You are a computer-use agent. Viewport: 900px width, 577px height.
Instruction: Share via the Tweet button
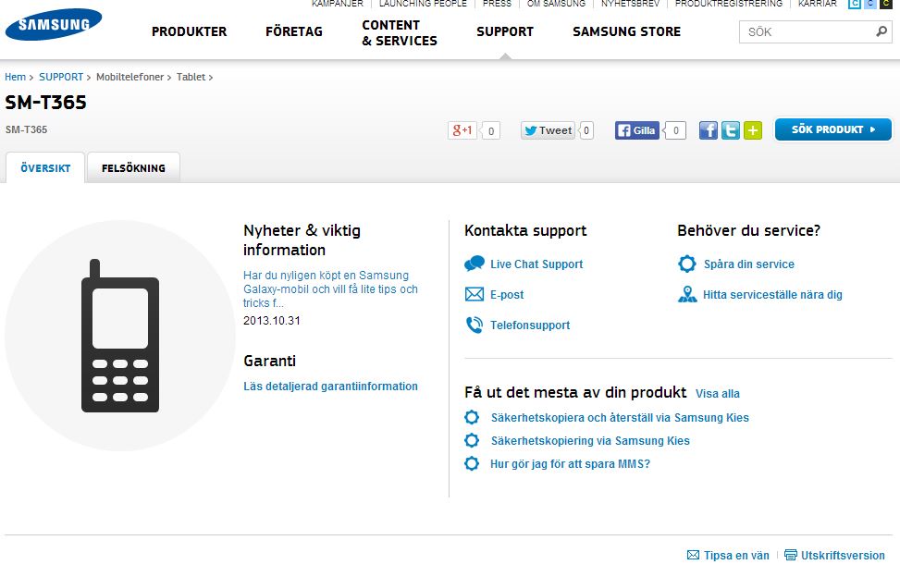tap(548, 130)
